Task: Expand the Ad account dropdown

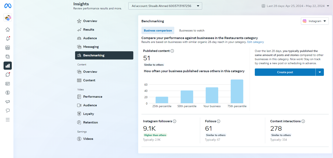Action: click(165, 6)
